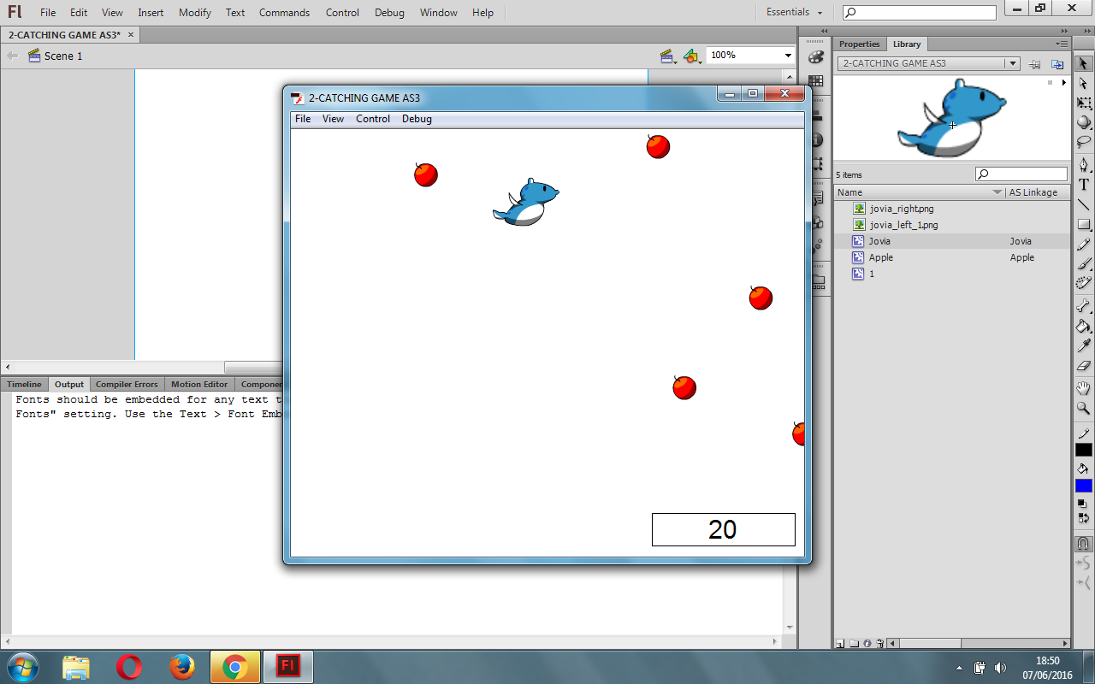Click the blue fill color swatch

pos(1082,486)
